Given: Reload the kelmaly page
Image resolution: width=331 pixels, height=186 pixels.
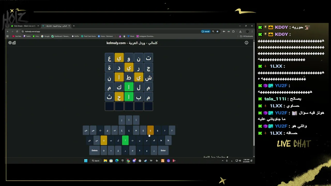Looking at the screenshot, I should click(x=17, y=32).
